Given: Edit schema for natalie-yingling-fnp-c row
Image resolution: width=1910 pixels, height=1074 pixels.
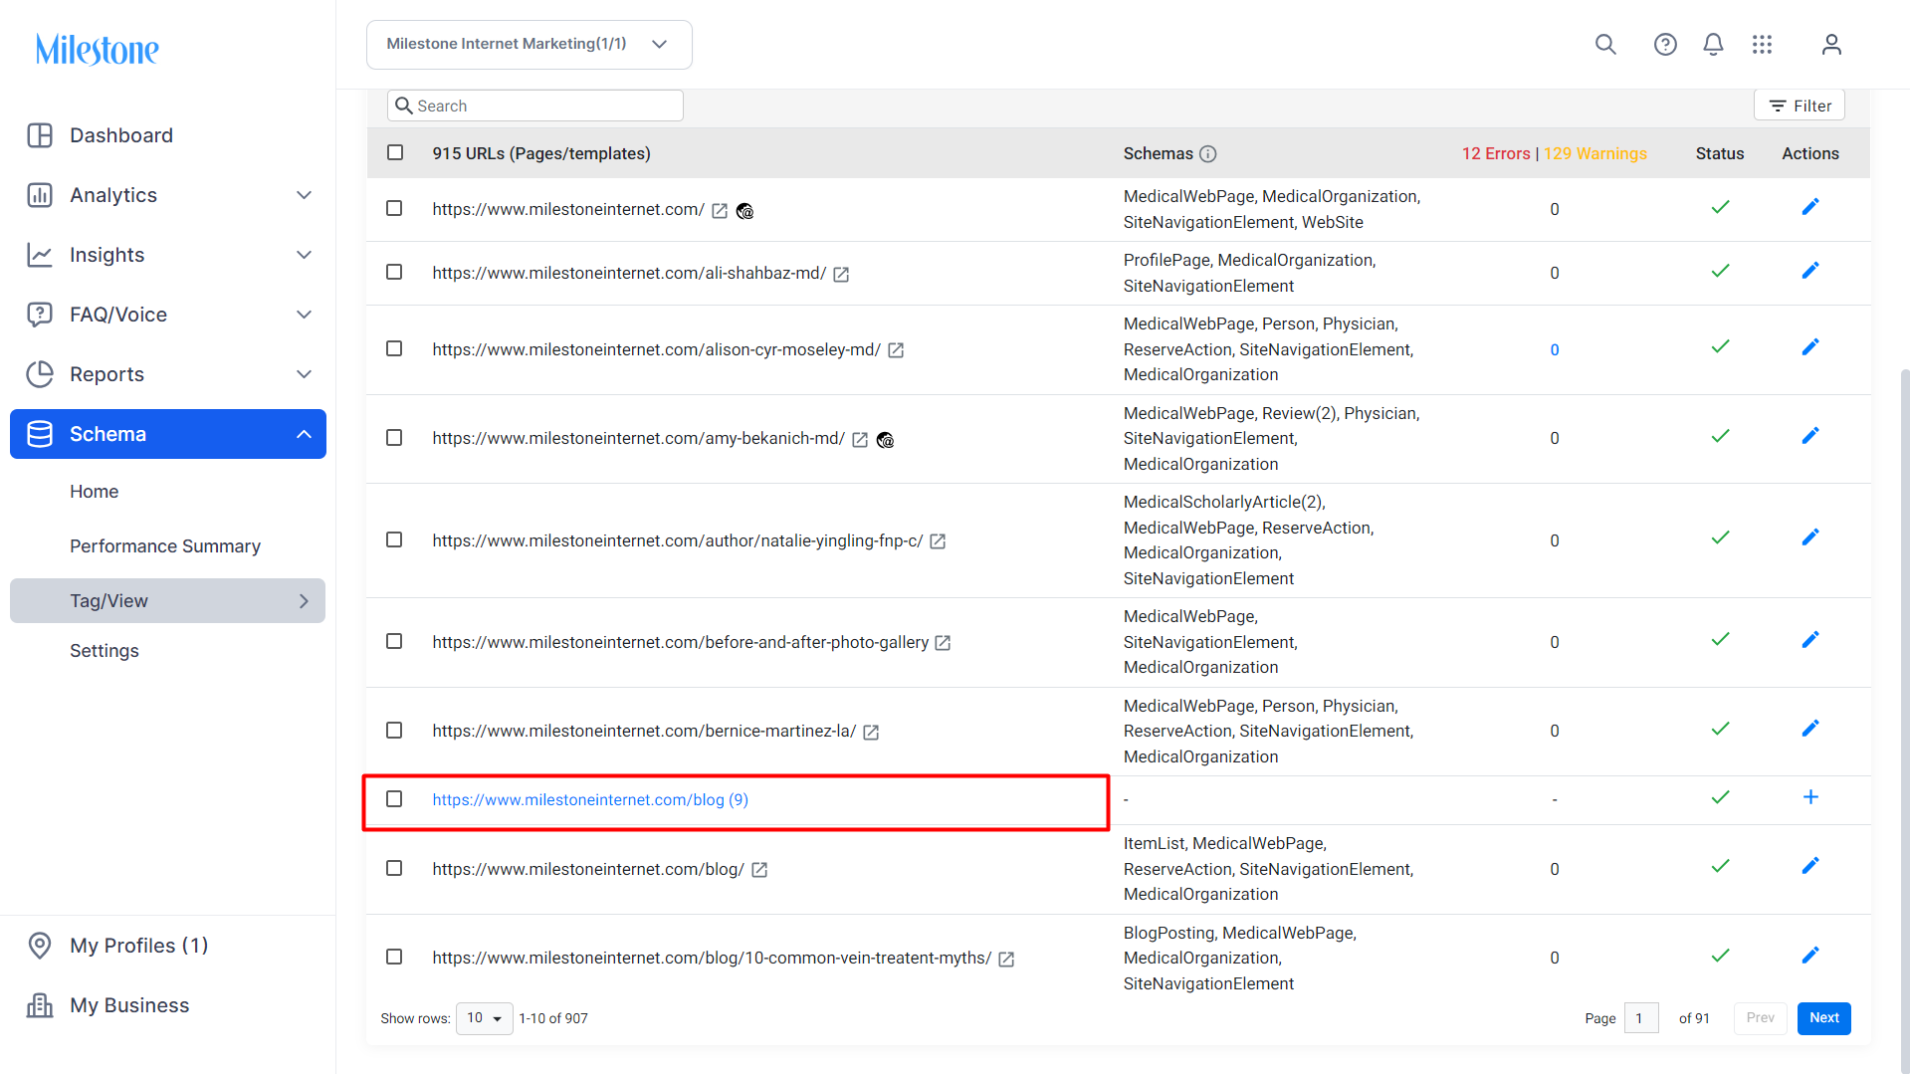Looking at the screenshot, I should coord(1810,537).
